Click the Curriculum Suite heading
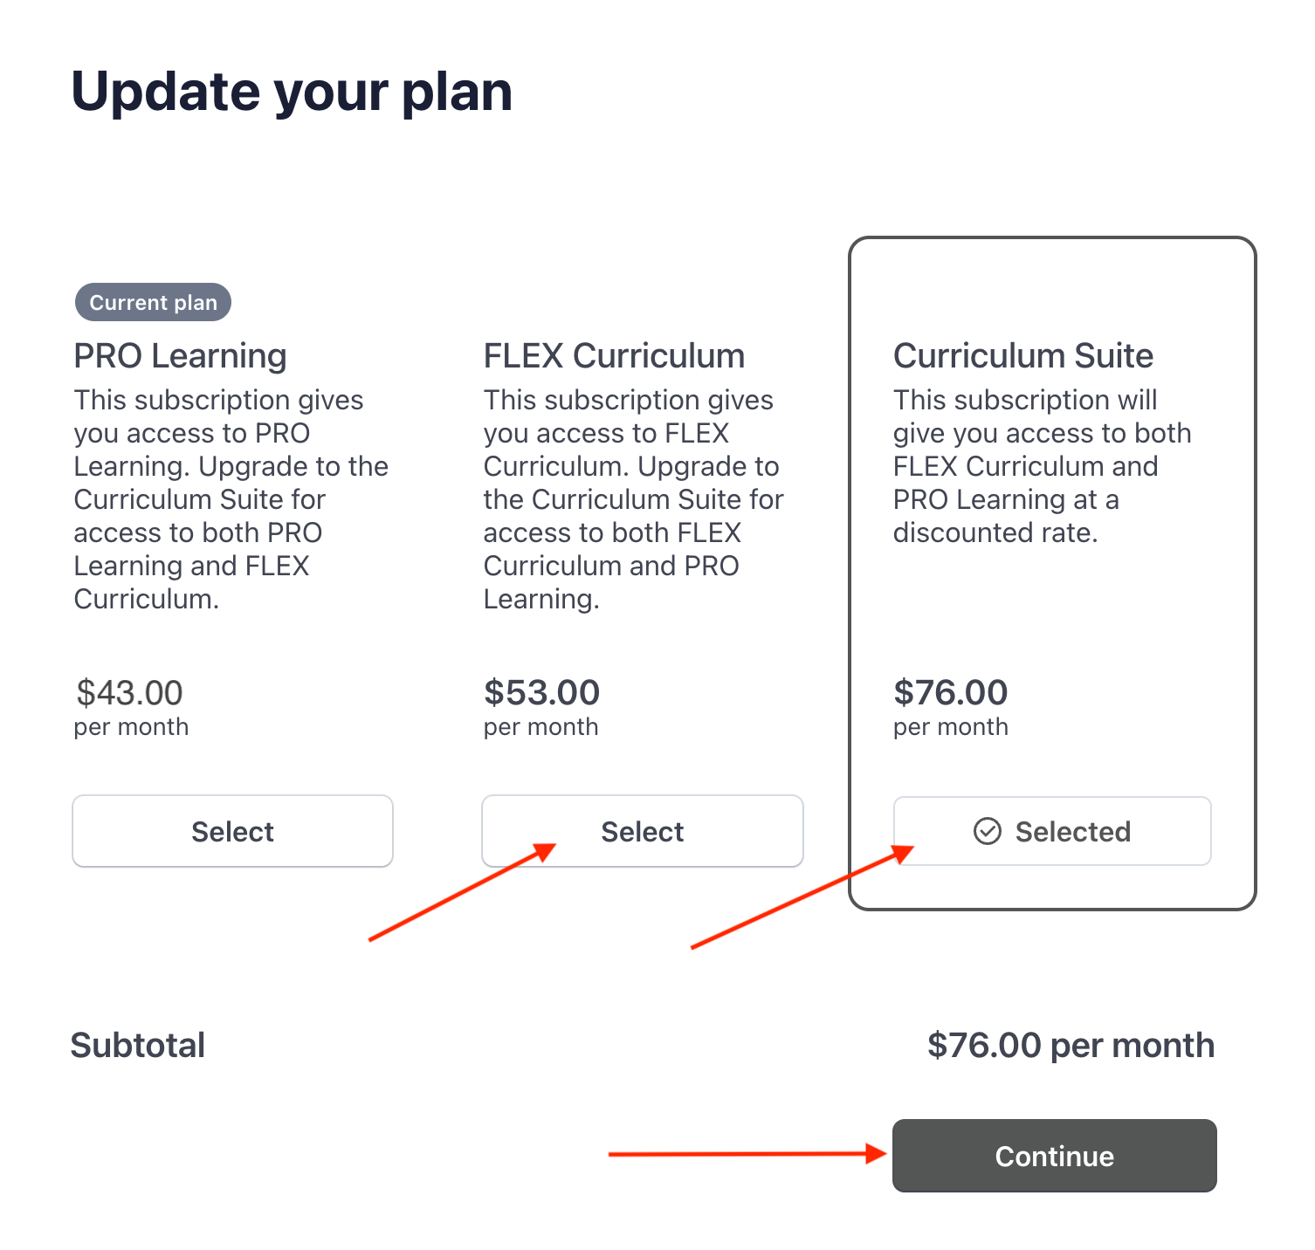The height and width of the screenshot is (1250, 1315). tap(1022, 355)
